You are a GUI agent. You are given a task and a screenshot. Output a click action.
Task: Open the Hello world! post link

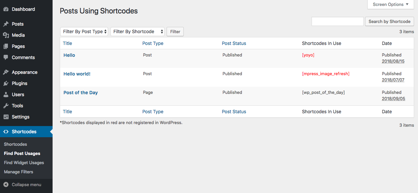(77, 74)
